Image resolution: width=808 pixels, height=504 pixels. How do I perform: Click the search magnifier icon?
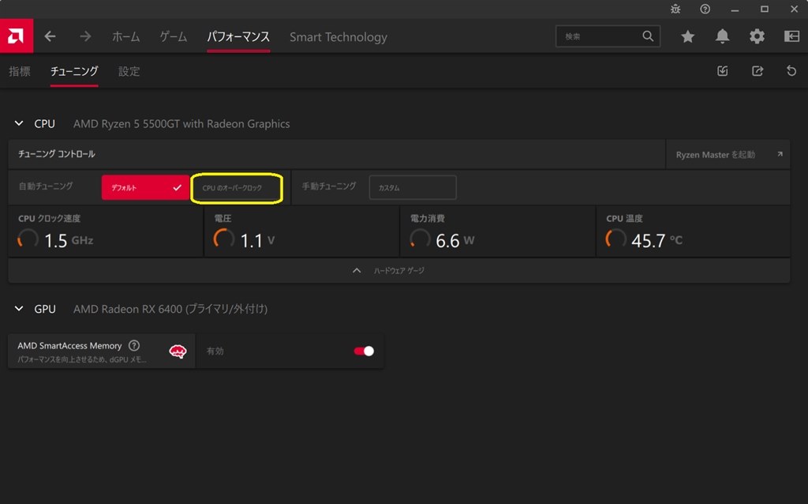click(648, 36)
